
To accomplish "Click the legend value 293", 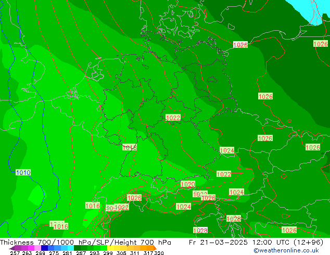I will click(95, 253).
